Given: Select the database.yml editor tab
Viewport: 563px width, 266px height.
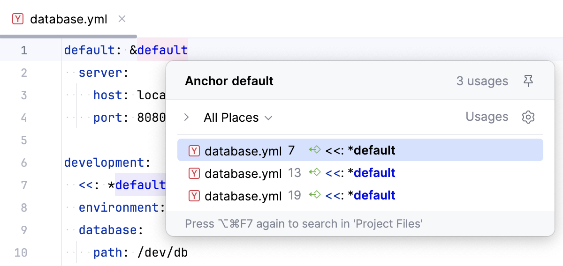Looking at the screenshot, I should (x=68, y=19).
